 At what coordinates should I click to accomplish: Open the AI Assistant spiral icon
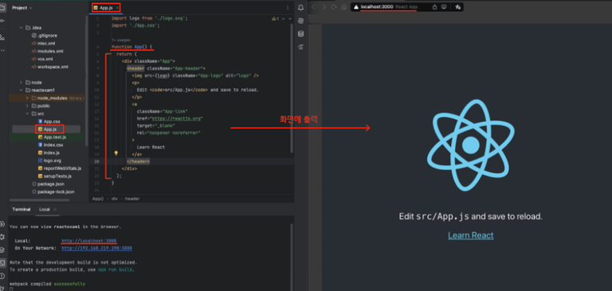(x=300, y=21)
